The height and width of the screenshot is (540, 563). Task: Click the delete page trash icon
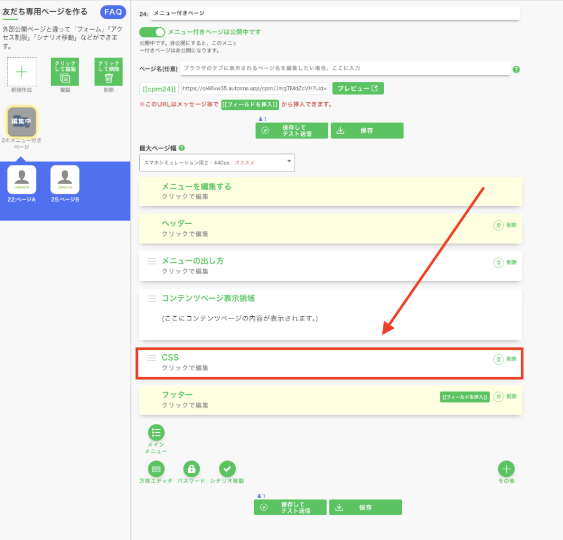(108, 71)
